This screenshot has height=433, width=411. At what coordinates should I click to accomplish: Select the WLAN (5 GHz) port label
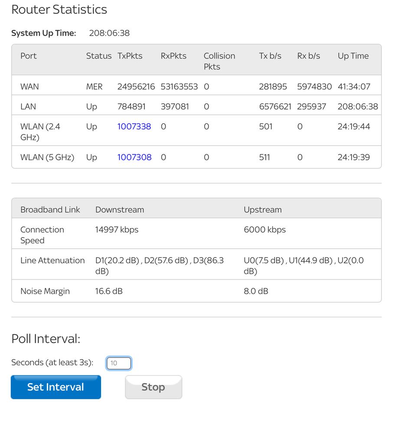(47, 157)
